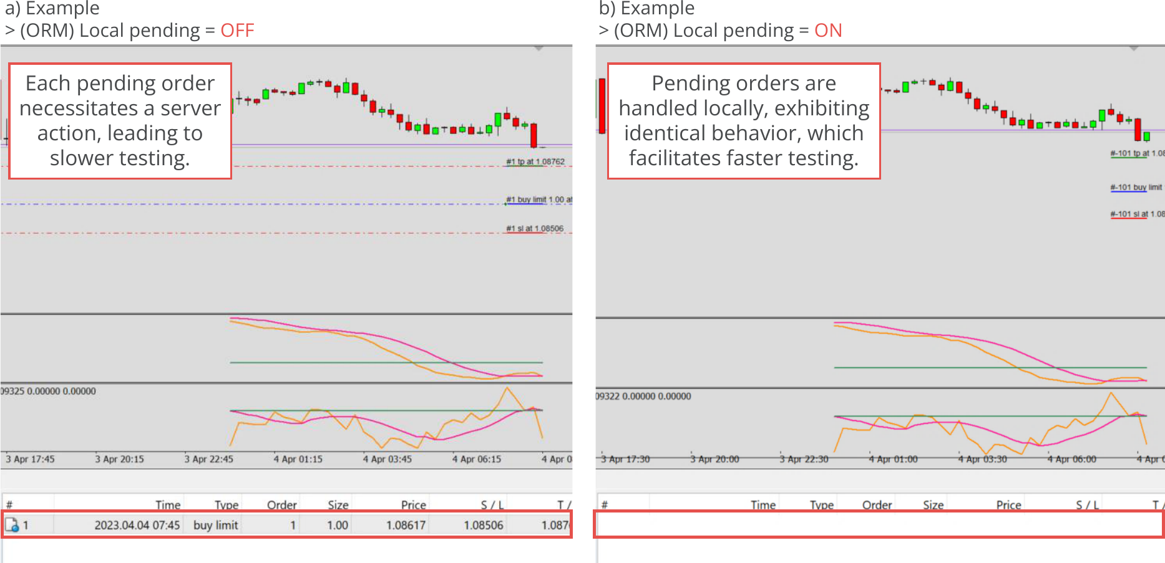Image resolution: width=1165 pixels, height=563 pixels.
Task: Click the size value '1.00' in the order row
Action: point(338,525)
